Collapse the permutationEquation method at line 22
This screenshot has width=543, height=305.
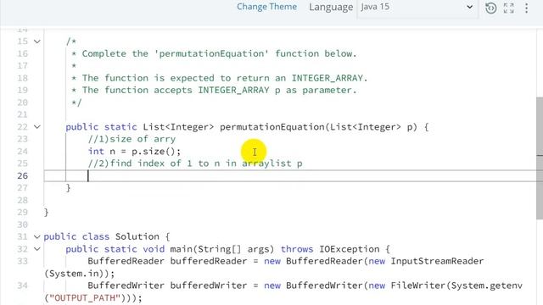point(37,127)
